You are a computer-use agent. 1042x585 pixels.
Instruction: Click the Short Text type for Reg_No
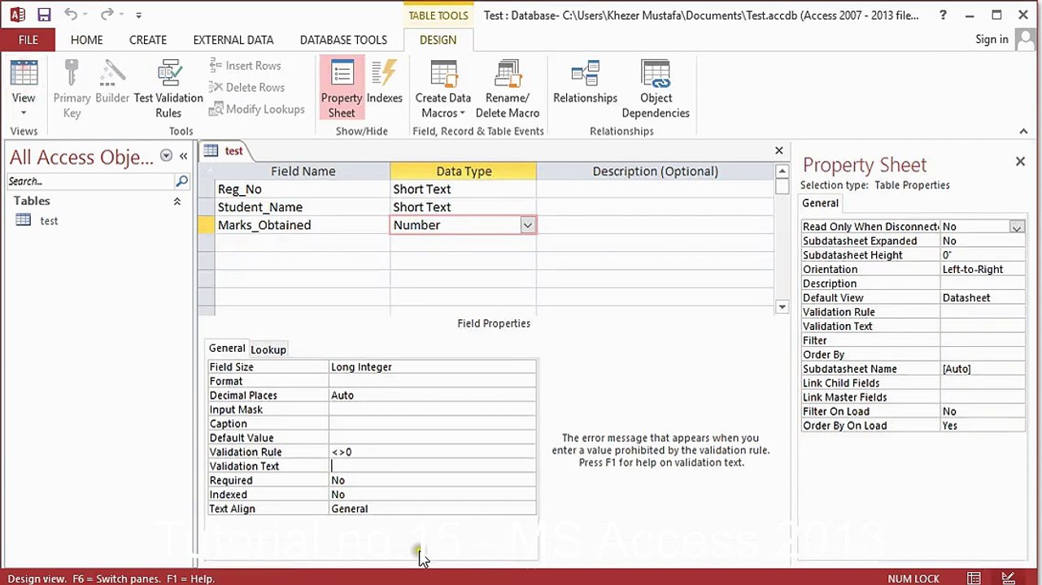click(x=463, y=189)
